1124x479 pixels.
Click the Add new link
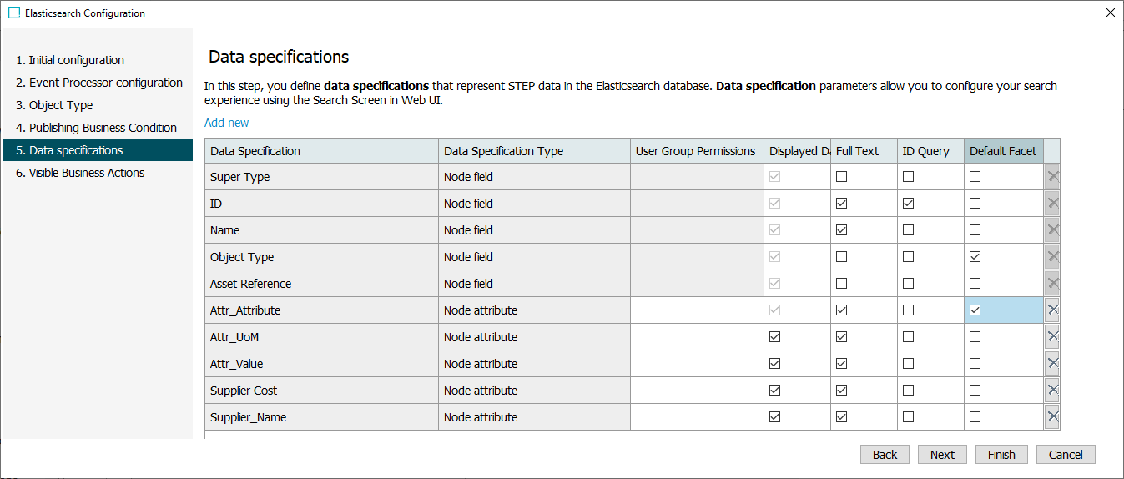click(227, 123)
